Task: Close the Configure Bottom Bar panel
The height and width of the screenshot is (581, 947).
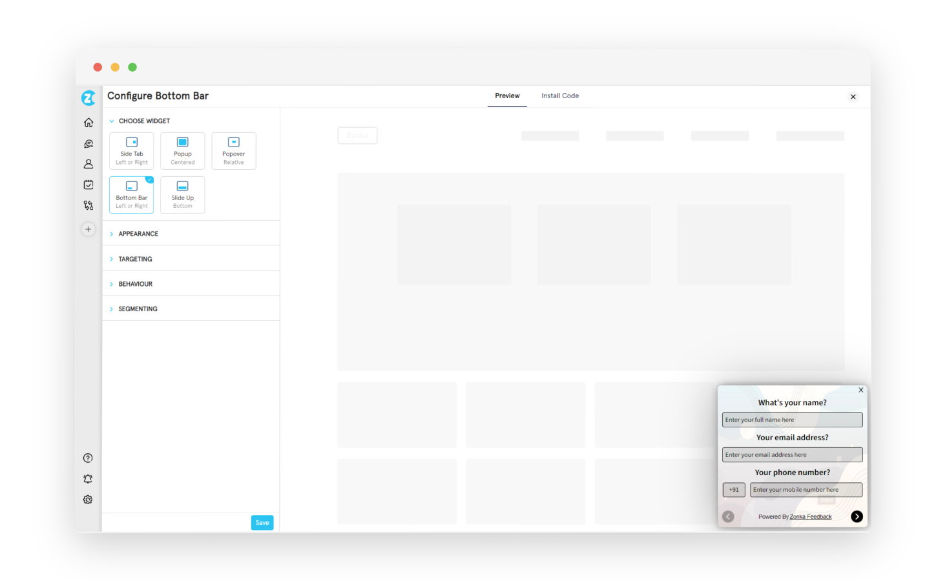Action: tap(853, 97)
